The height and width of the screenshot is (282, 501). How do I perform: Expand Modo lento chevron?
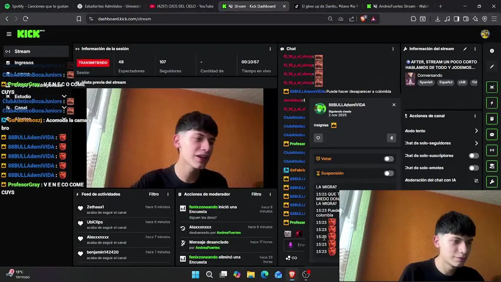476,131
